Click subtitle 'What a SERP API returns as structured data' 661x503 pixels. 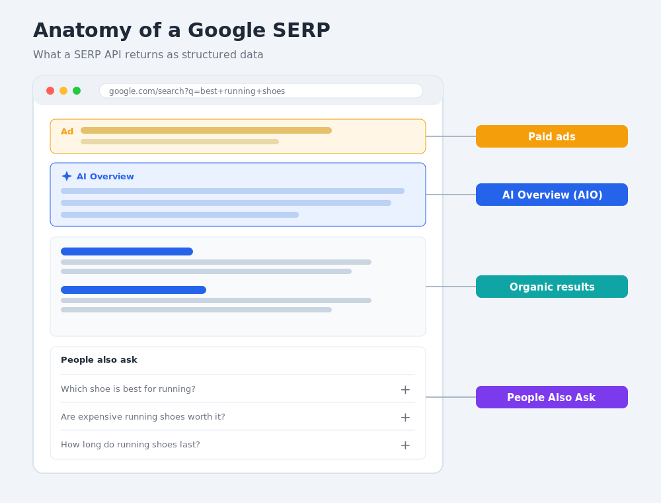click(148, 55)
